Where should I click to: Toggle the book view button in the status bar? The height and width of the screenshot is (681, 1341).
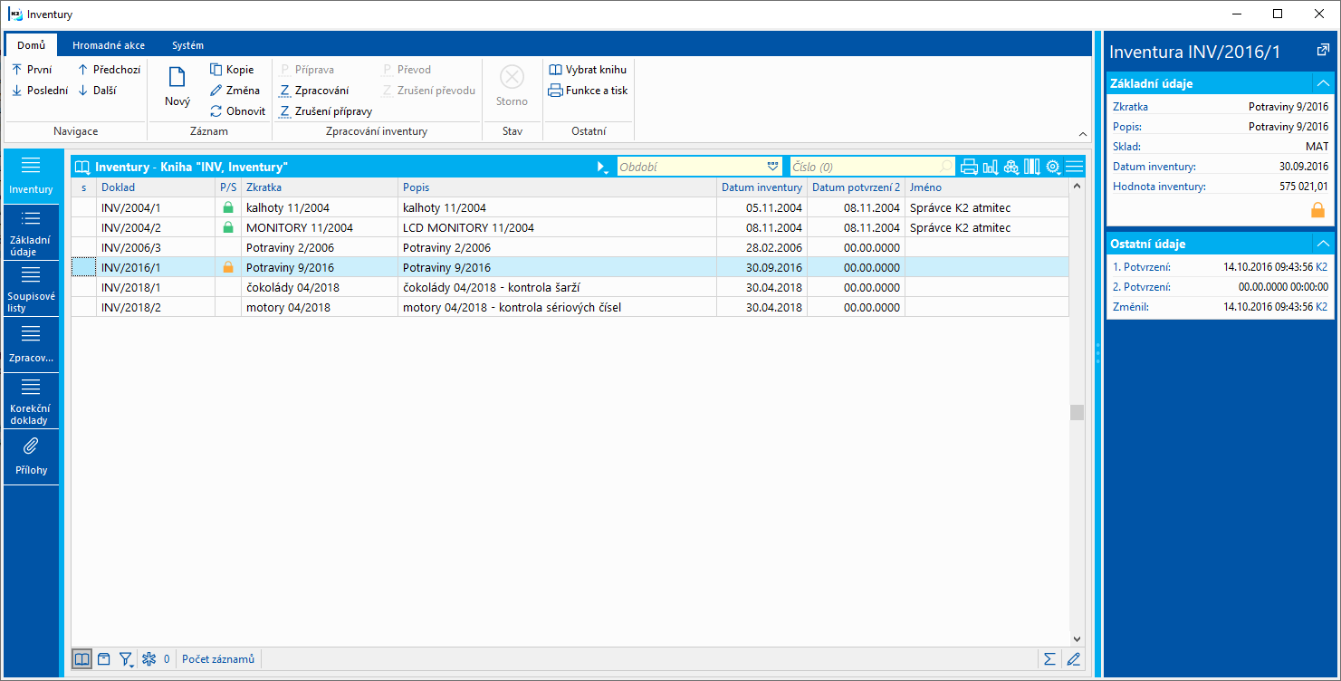pyautogui.click(x=81, y=659)
